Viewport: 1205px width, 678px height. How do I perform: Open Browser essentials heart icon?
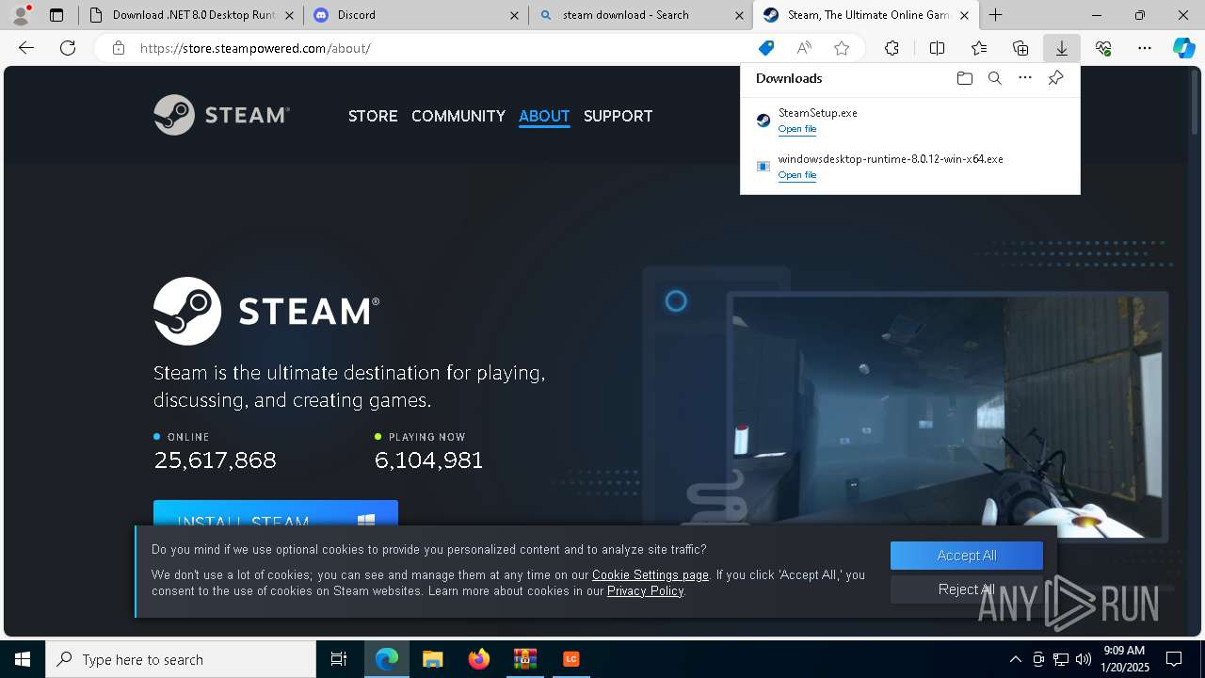(1103, 48)
